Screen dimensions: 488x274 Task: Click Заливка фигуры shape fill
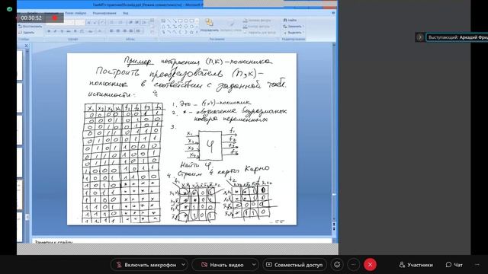click(x=258, y=21)
